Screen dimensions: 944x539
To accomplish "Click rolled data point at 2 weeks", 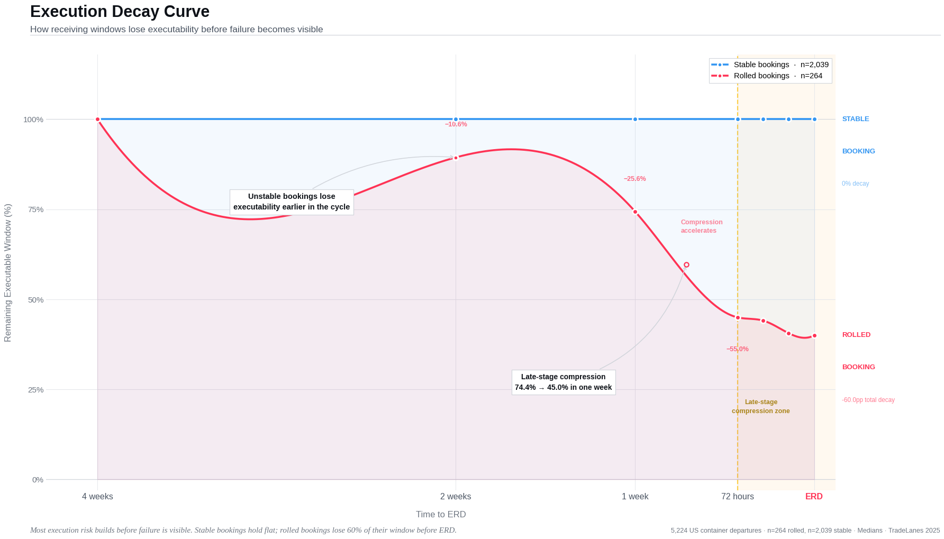I will tap(456, 158).
